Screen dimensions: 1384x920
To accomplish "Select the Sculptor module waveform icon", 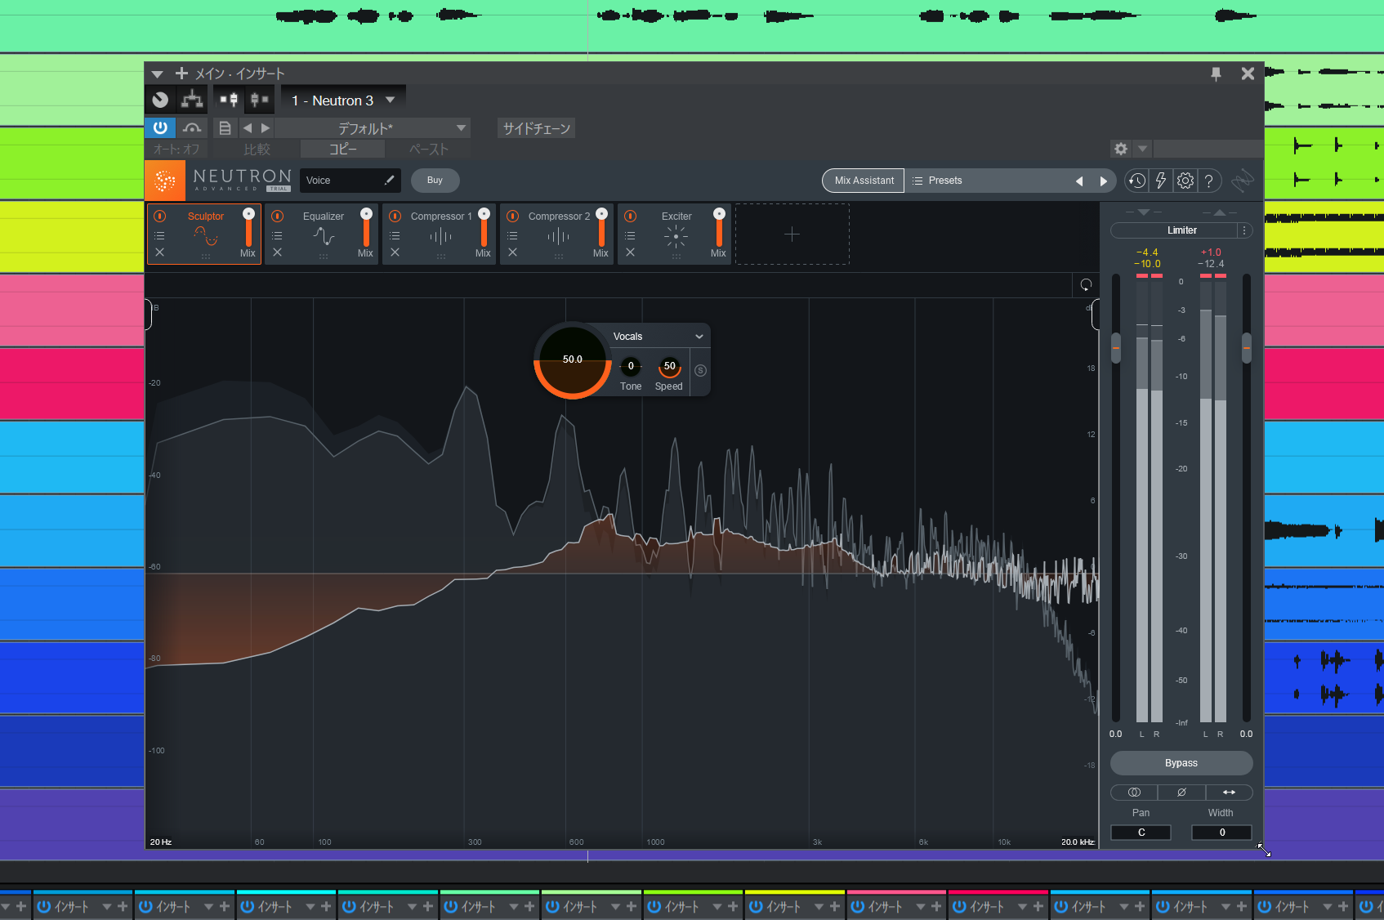I will click(x=206, y=236).
